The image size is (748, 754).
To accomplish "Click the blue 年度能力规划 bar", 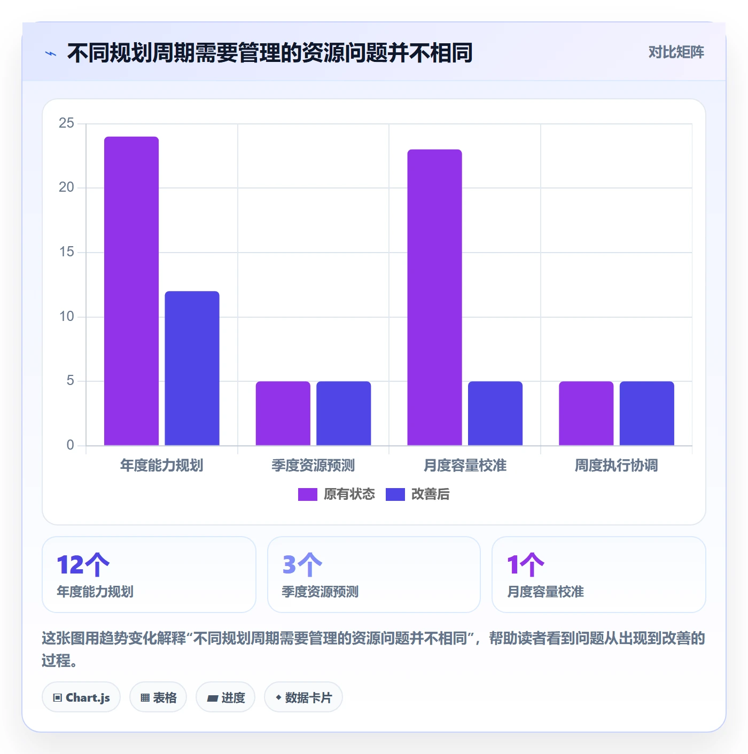I will coord(192,368).
